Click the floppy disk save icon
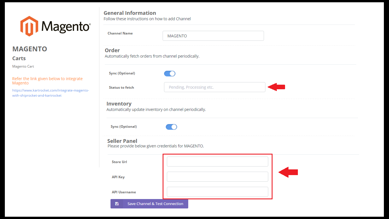The width and height of the screenshot is (389, 219). pyautogui.click(x=117, y=204)
